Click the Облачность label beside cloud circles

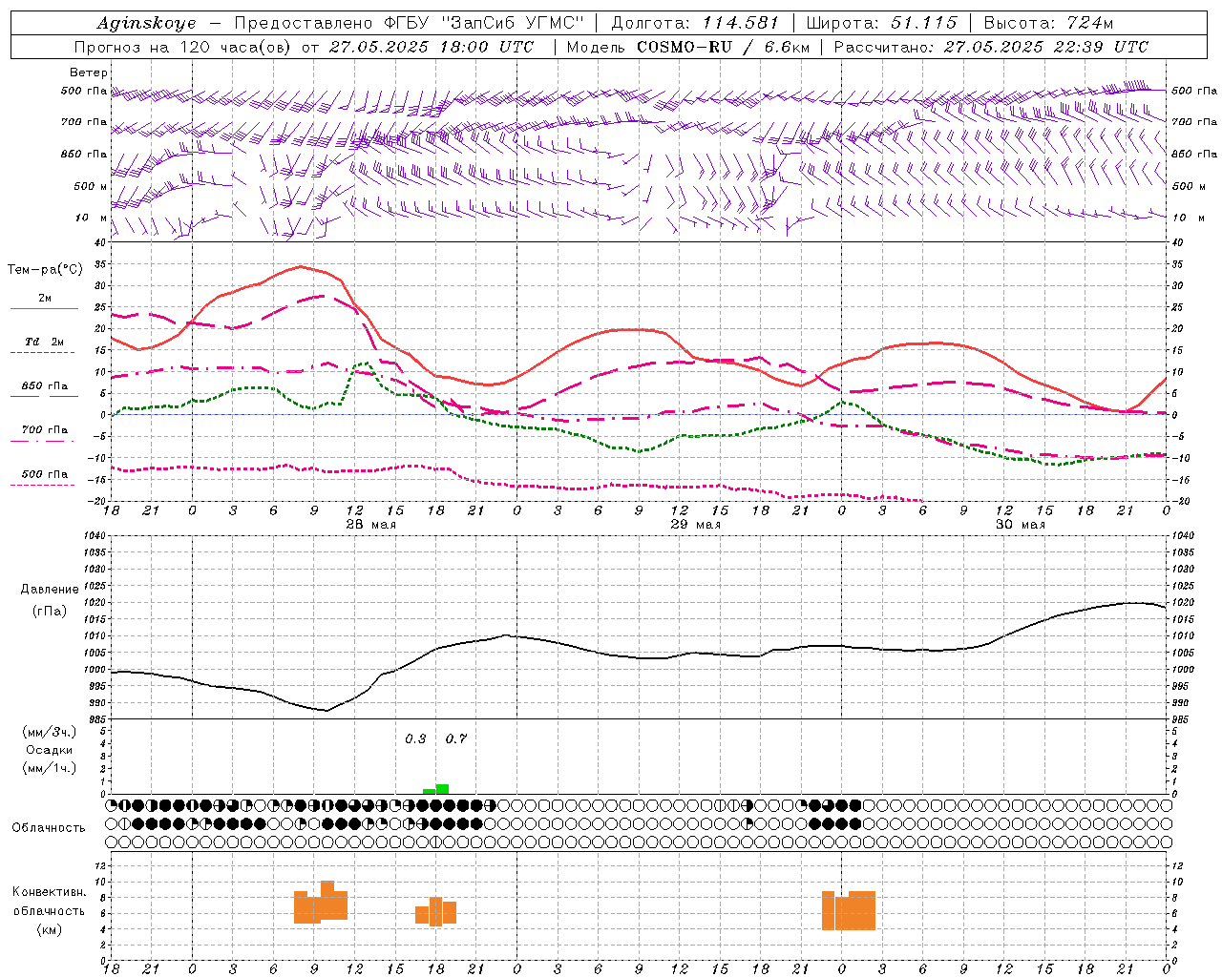pyautogui.click(x=49, y=827)
